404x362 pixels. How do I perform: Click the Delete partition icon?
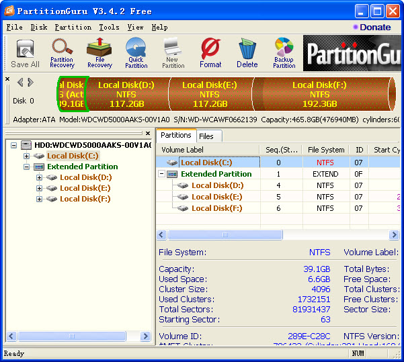247,53
